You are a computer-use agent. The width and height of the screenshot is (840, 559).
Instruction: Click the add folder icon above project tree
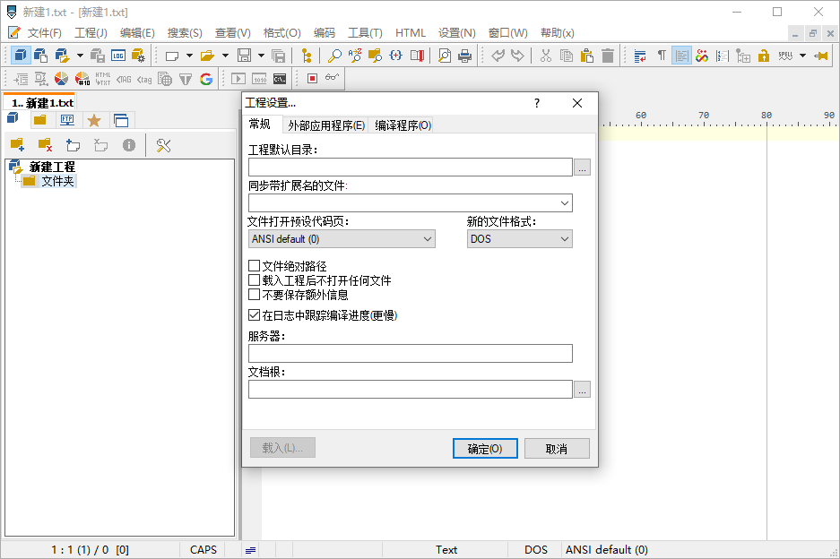tap(17, 144)
